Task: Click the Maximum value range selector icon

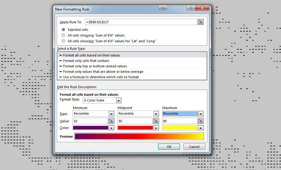Action: click(200, 121)
